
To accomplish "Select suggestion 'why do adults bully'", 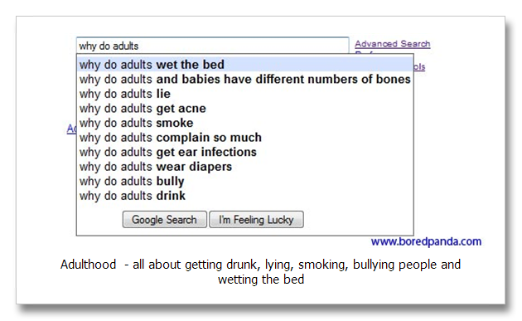I will (245, 182).
